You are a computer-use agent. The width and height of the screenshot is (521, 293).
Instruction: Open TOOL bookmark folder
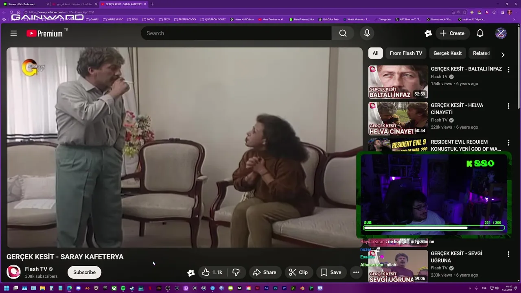[x=133, y=20]
